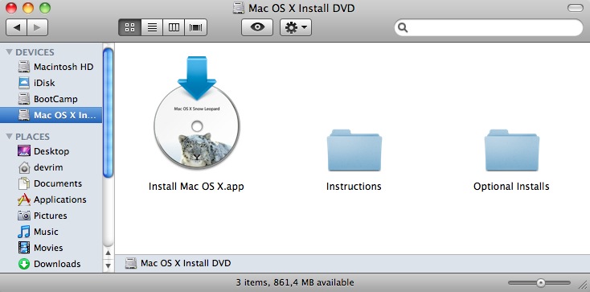Select the Instructions folder name
The image size is (590, 292).
point(354,186)
